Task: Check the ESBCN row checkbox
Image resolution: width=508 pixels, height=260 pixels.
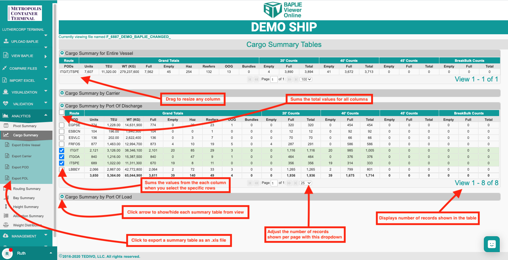Action: pyautogui.click(x=62, y=131)
